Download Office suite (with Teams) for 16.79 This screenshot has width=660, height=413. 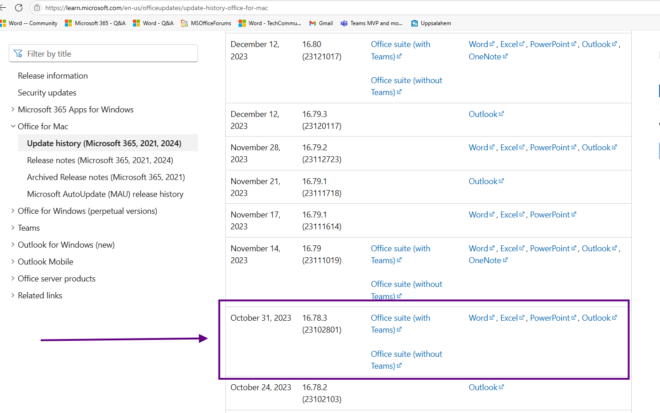pos(400,254)
